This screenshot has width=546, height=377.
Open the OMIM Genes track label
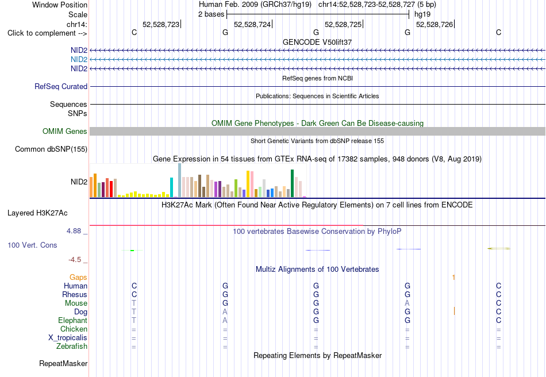coord(65,131)
